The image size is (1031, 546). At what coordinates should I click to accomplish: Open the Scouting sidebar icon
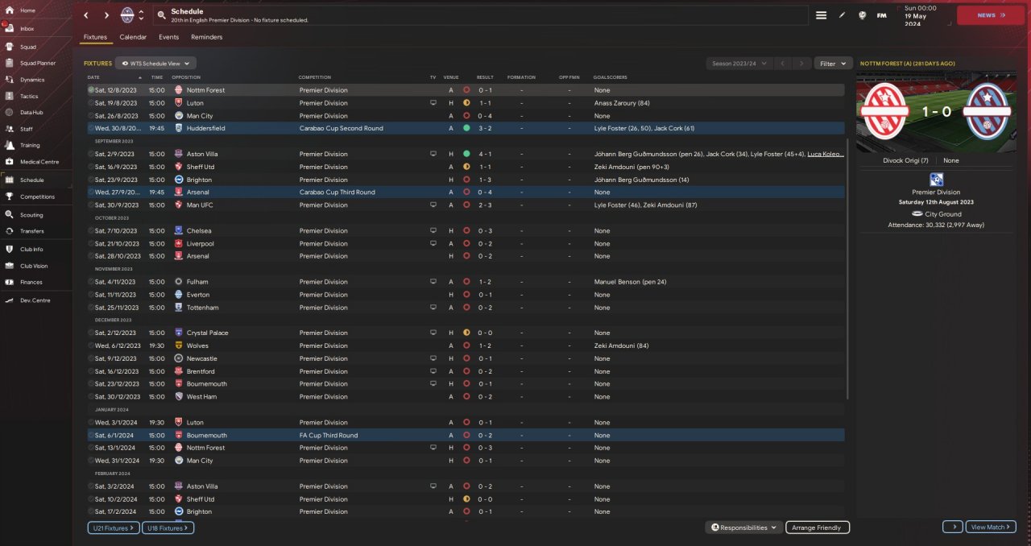click(9, 215)
